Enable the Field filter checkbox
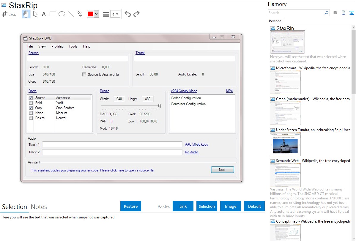 tap(31, 103)
